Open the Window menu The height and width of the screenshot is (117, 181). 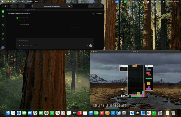pos(30,2)
